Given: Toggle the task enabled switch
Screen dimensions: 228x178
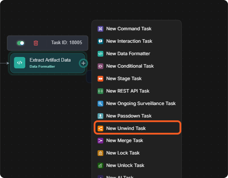Looking at the screenshot, I should pos(21,43).
